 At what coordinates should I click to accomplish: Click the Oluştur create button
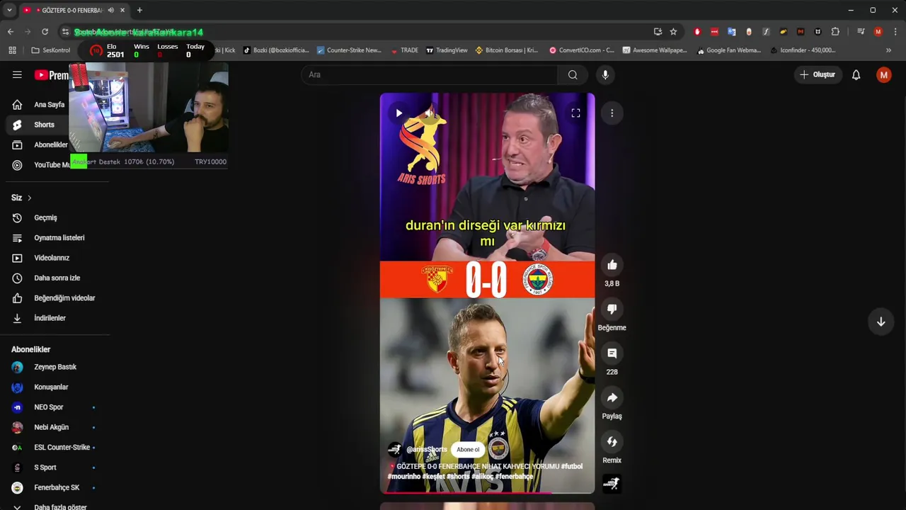(x=818, y=74)
